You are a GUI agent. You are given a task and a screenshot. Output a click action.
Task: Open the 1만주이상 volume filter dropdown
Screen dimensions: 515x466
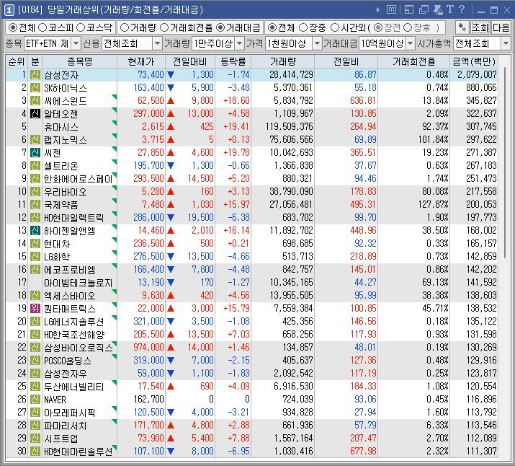tap(240, 43)
